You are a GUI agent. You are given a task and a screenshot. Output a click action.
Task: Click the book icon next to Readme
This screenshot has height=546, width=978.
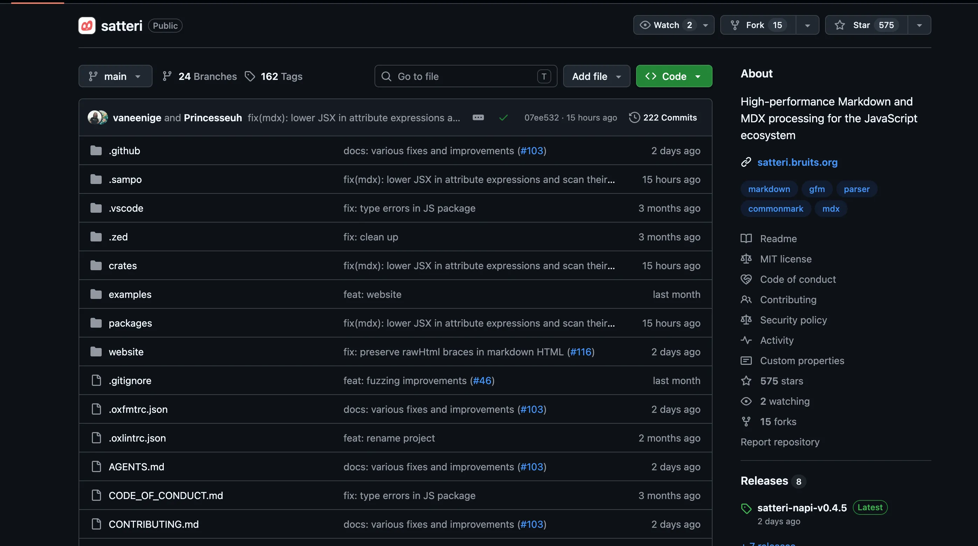746,238
